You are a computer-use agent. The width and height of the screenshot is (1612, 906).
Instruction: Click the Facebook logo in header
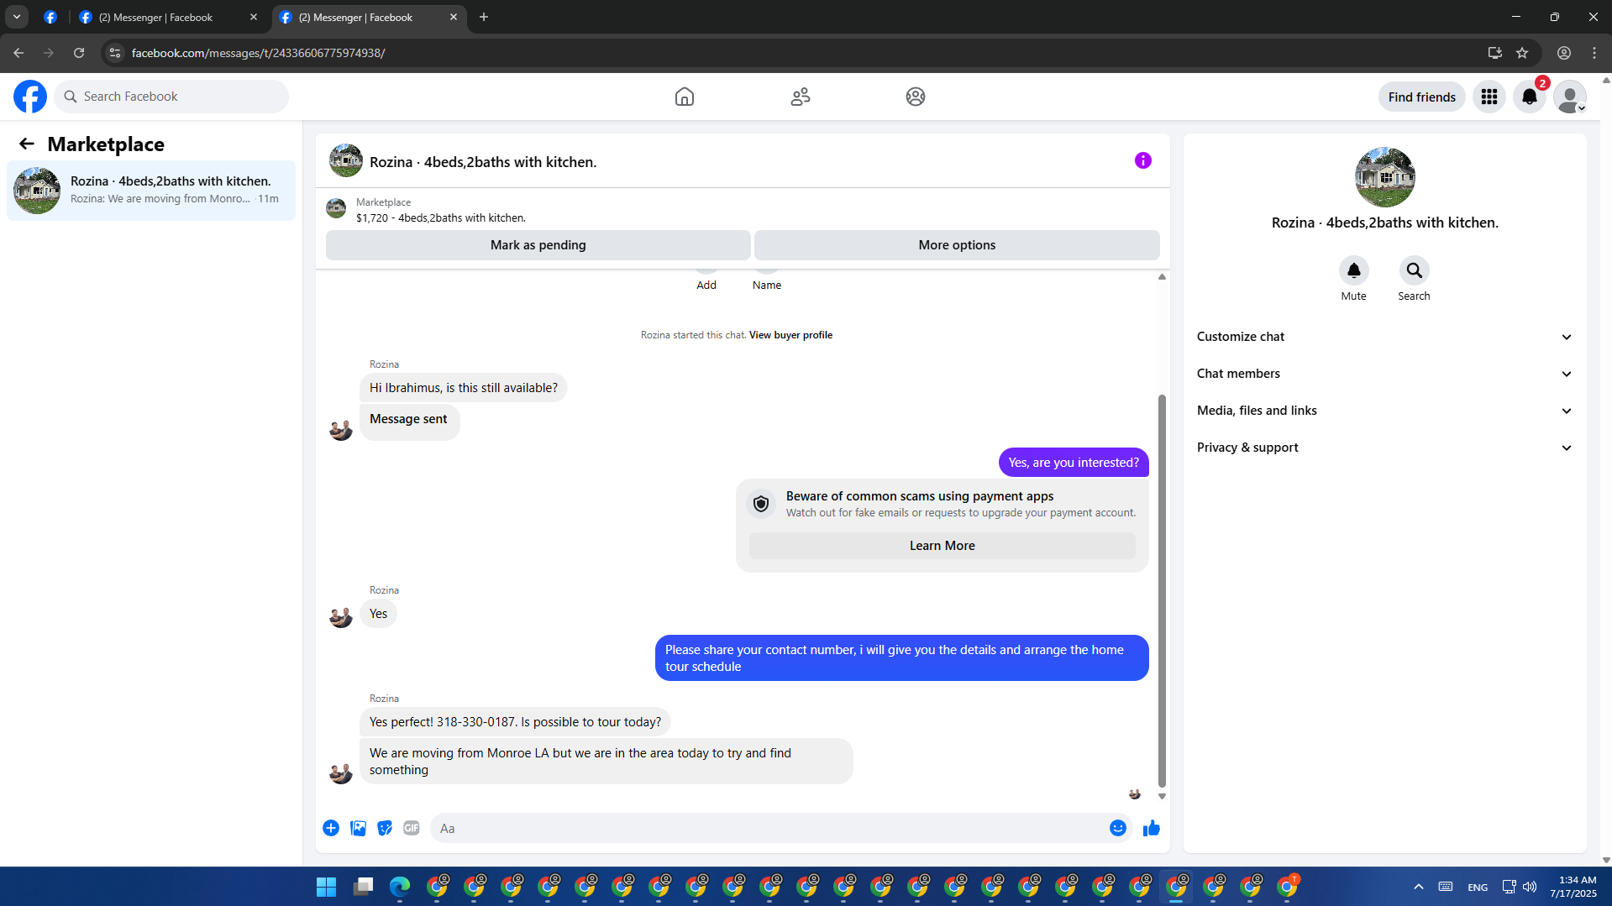click(x=30, y=97)
